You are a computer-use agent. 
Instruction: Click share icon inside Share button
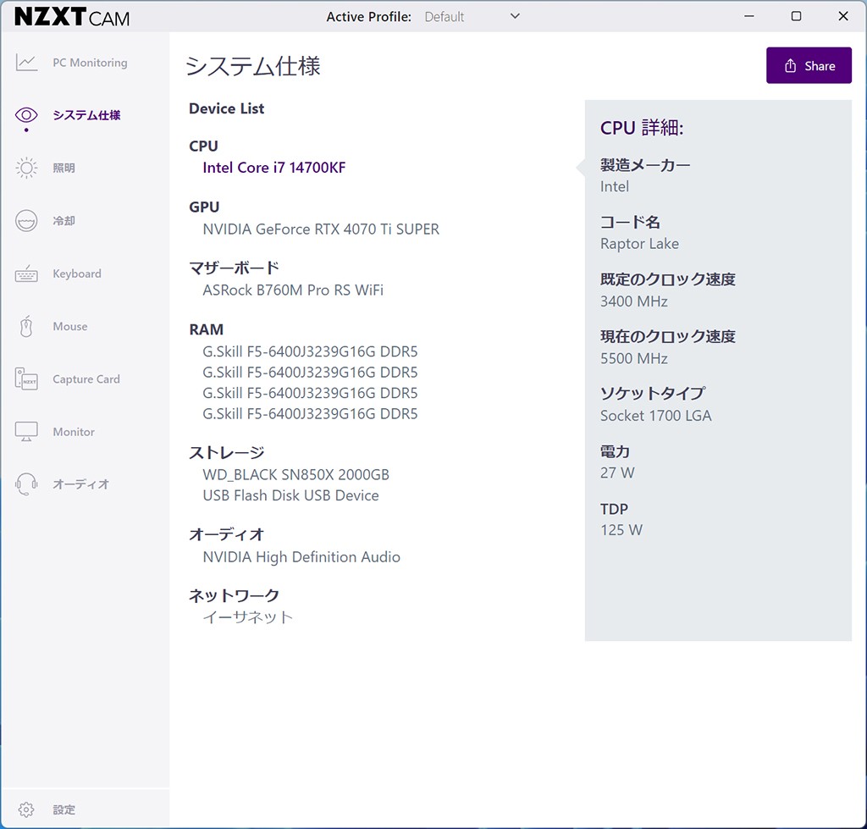790,66
